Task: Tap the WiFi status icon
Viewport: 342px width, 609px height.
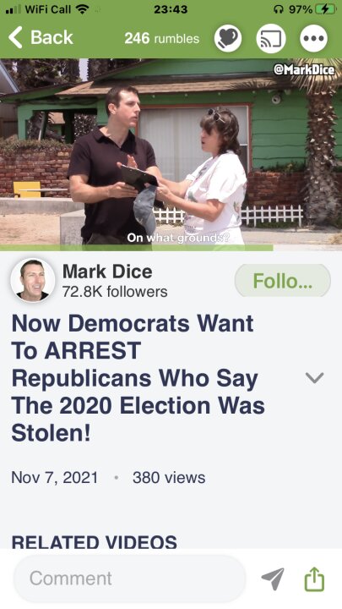Action: coord(82,9)
